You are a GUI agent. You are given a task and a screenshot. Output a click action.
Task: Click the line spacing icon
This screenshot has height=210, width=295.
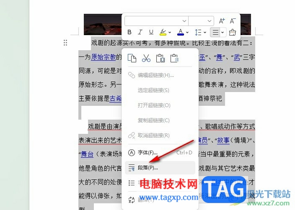pos(198,32)
